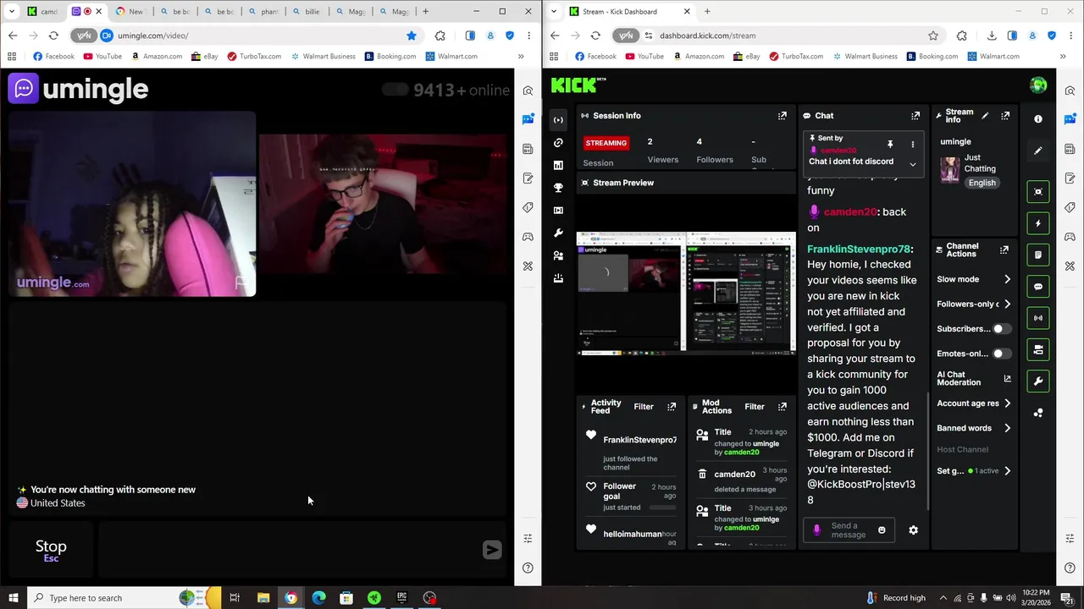Toggle Stream info widget visibility
Viewport: 1084px width, 609px height.
(1038, 349)
